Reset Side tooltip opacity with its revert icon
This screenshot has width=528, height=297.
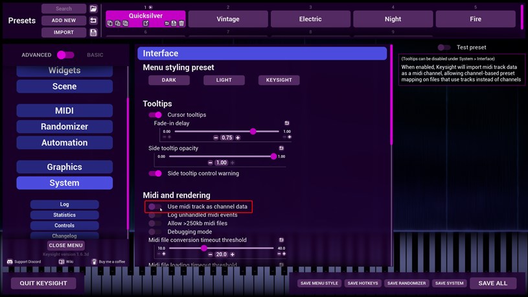[281, 148]
